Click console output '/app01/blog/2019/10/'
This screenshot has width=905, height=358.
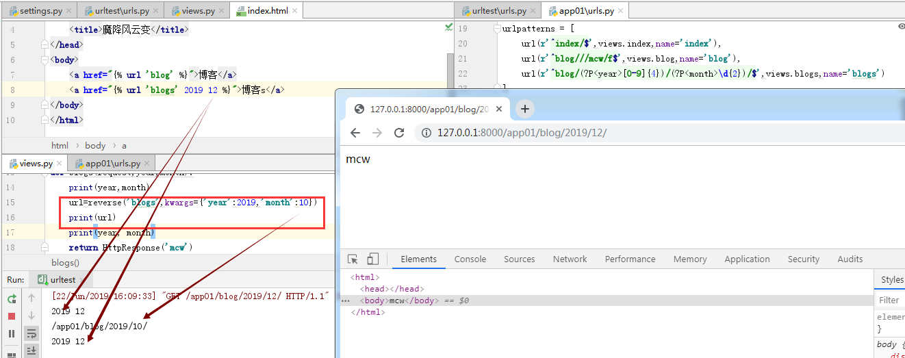[x=99, y=326]
